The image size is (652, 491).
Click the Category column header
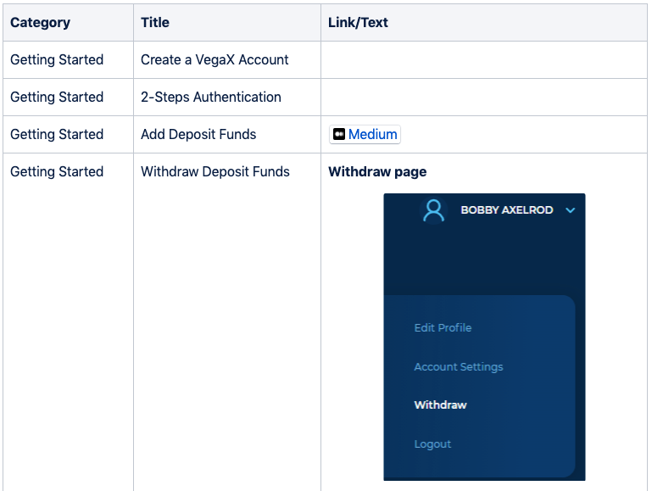coord(68,22)
